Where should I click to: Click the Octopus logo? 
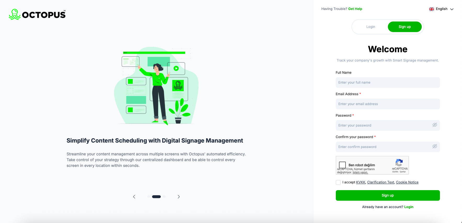(37, 14)
